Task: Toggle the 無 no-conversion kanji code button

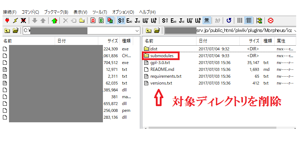Action: (x=207, y=21)
